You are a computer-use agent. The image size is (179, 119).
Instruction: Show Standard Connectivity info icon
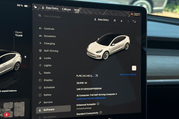100,113
